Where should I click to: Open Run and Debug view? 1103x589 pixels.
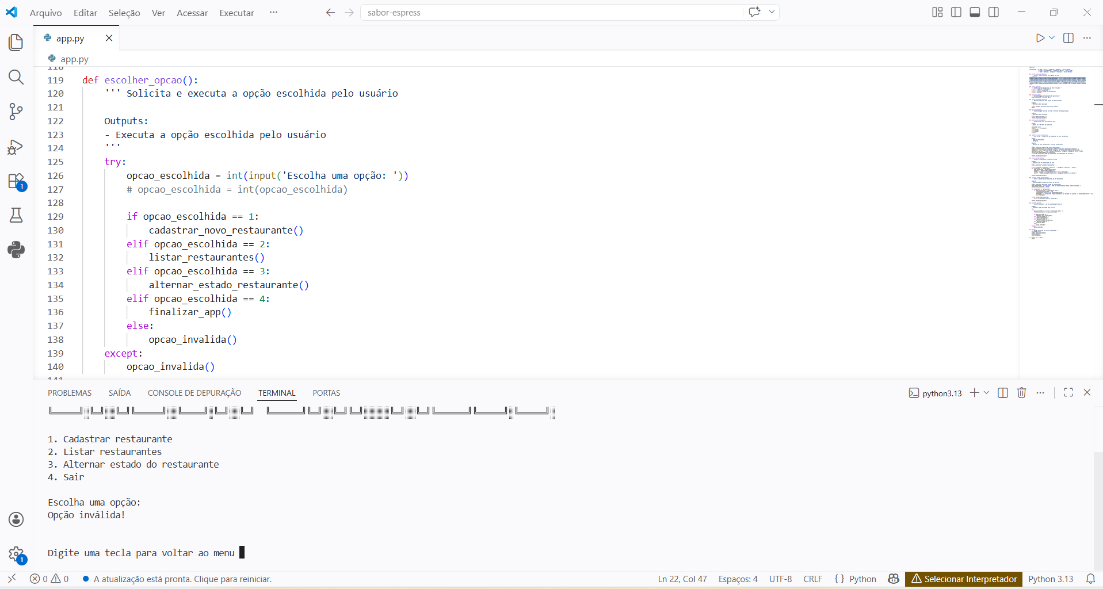pyautogui.click(x=16, y=147)
